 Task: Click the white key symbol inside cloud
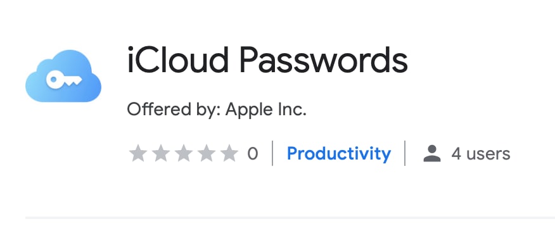[64, 80]
